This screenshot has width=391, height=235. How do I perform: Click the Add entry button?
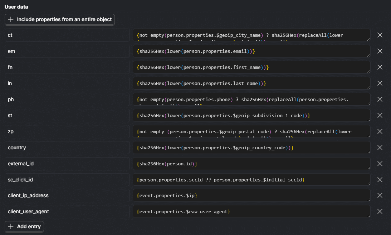pyautogui.click(x=24, y=226)
